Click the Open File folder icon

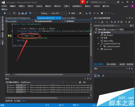19,14
